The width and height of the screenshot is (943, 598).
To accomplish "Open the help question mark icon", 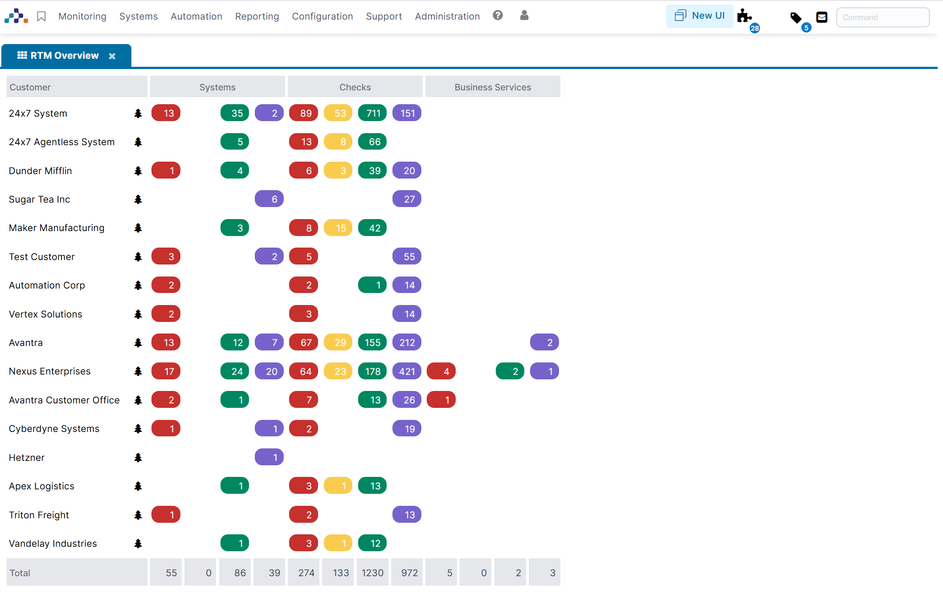I will tap(498, 16).
